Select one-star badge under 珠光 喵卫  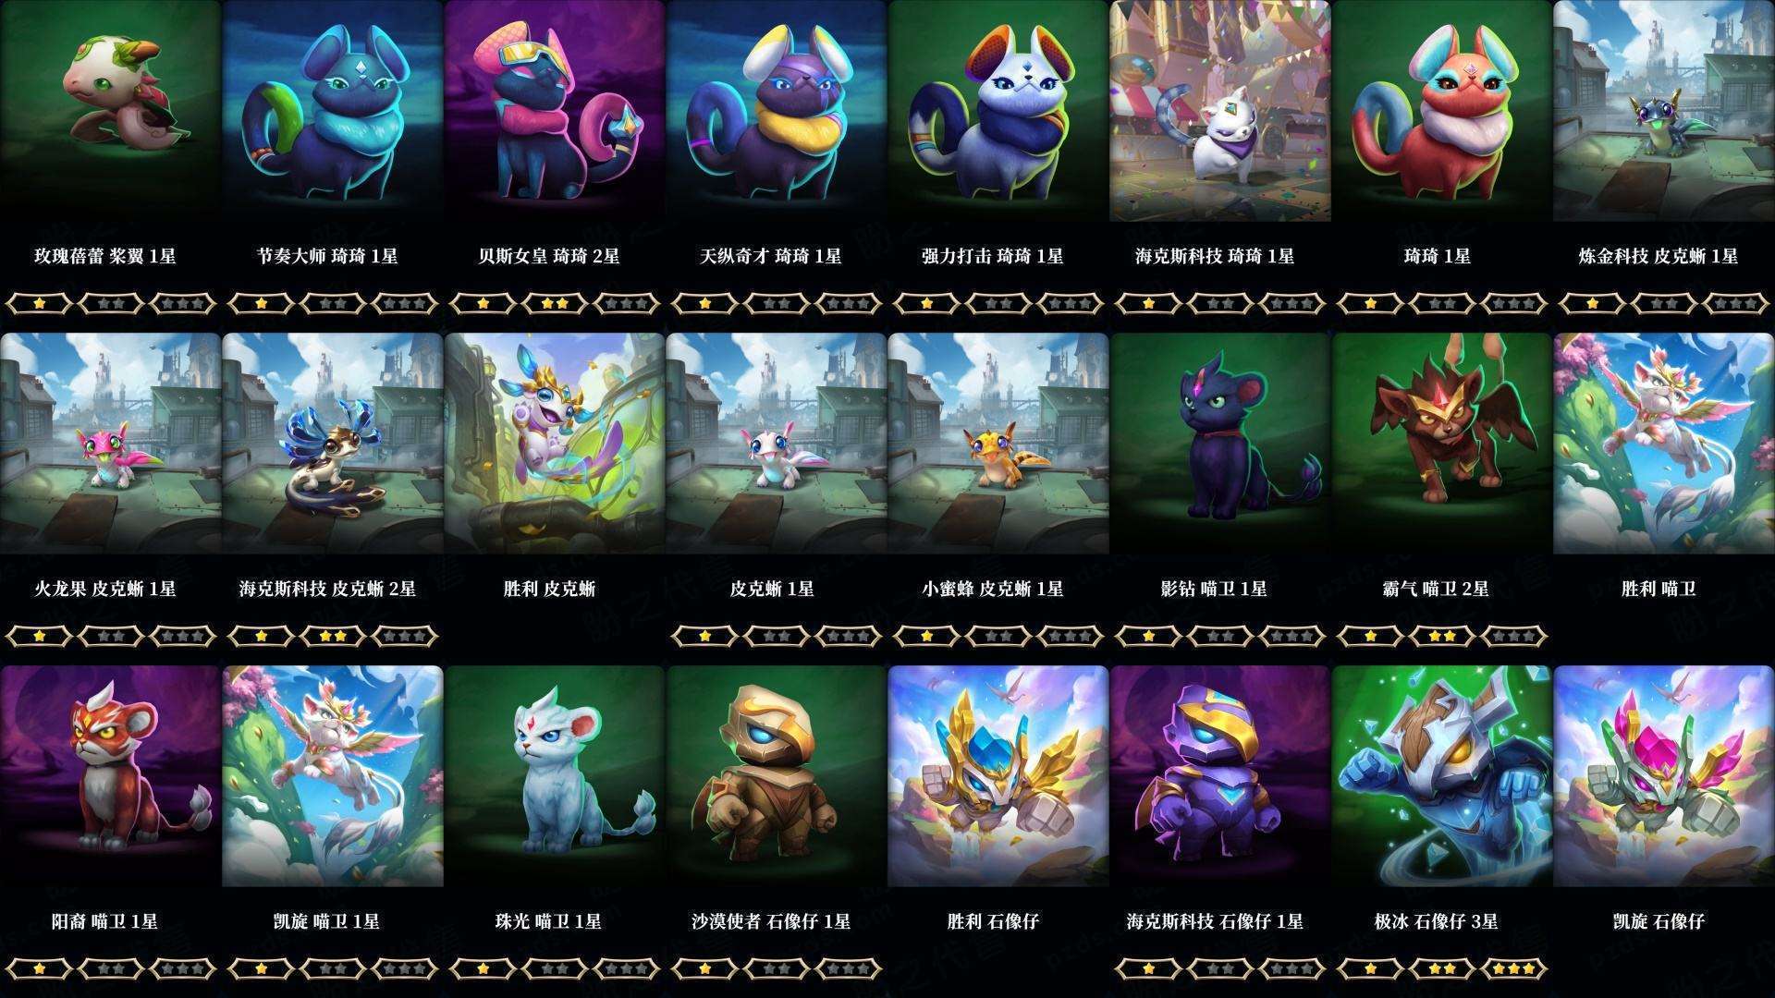pyautogui.click(x=483, y=968)
